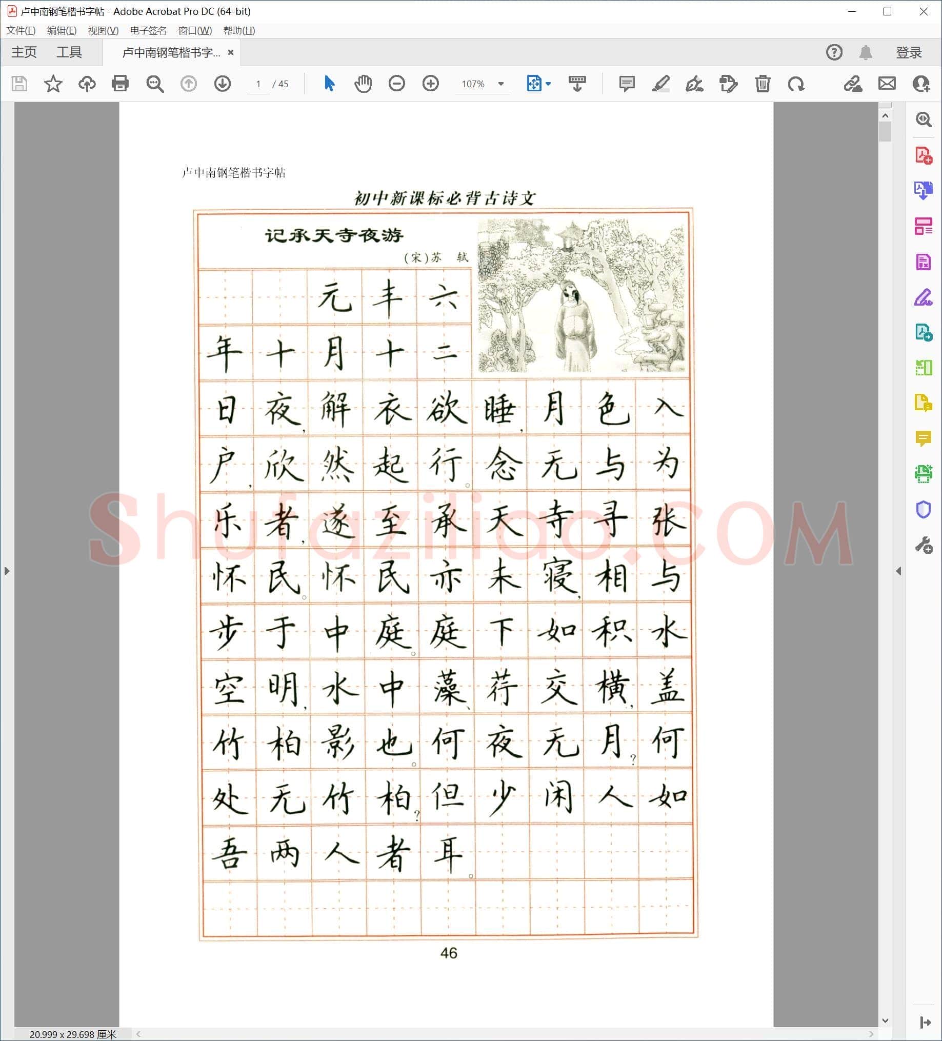Open the stamp tool
Viewport: 942px width, 1041px height.
729,84
